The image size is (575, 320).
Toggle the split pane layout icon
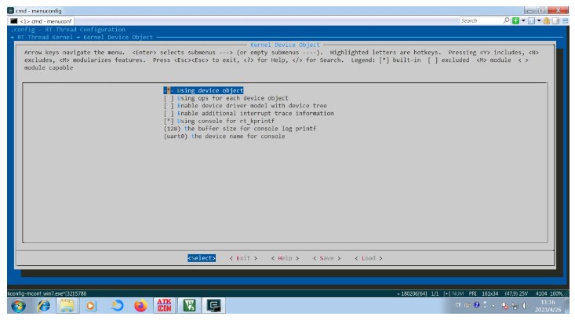pos(556,21)
